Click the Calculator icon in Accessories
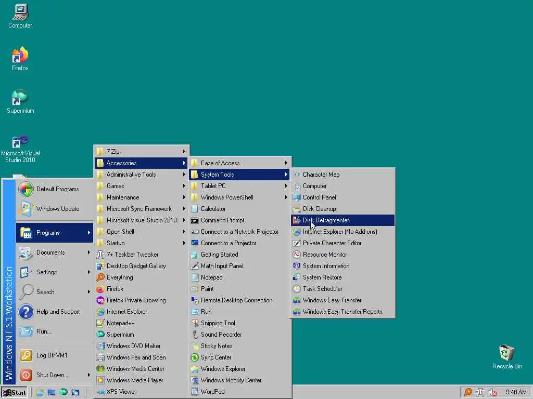The height and width of the screenshot is (399, 533). pos(195,209)
